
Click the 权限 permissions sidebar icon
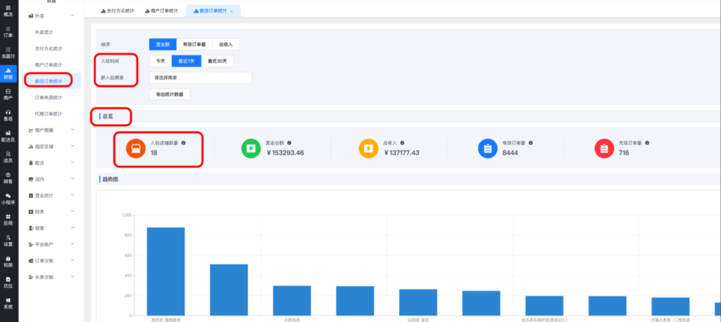click(x=8, y=261)
